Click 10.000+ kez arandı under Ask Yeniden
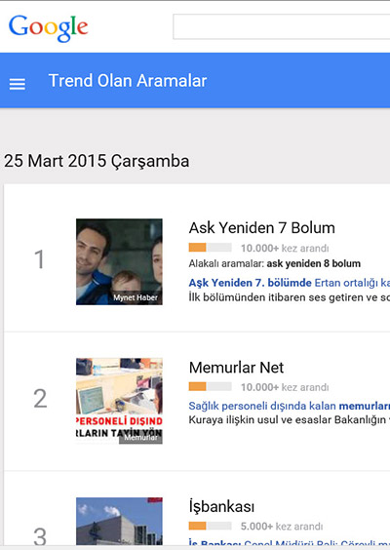The width and height of the screenshot is (390, 550). pos(285,249)
